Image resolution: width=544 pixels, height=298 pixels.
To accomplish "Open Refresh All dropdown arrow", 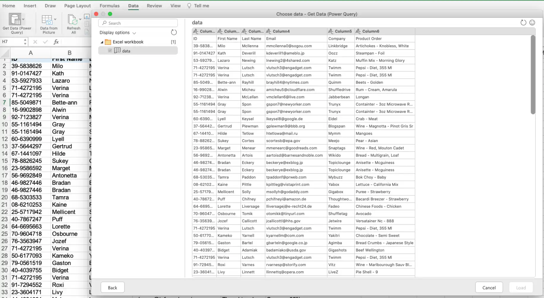I will (x=80, y=19).
